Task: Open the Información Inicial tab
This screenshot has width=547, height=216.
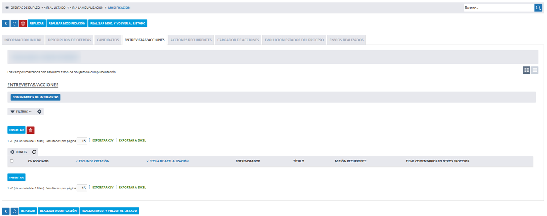Action: (23, 40)
